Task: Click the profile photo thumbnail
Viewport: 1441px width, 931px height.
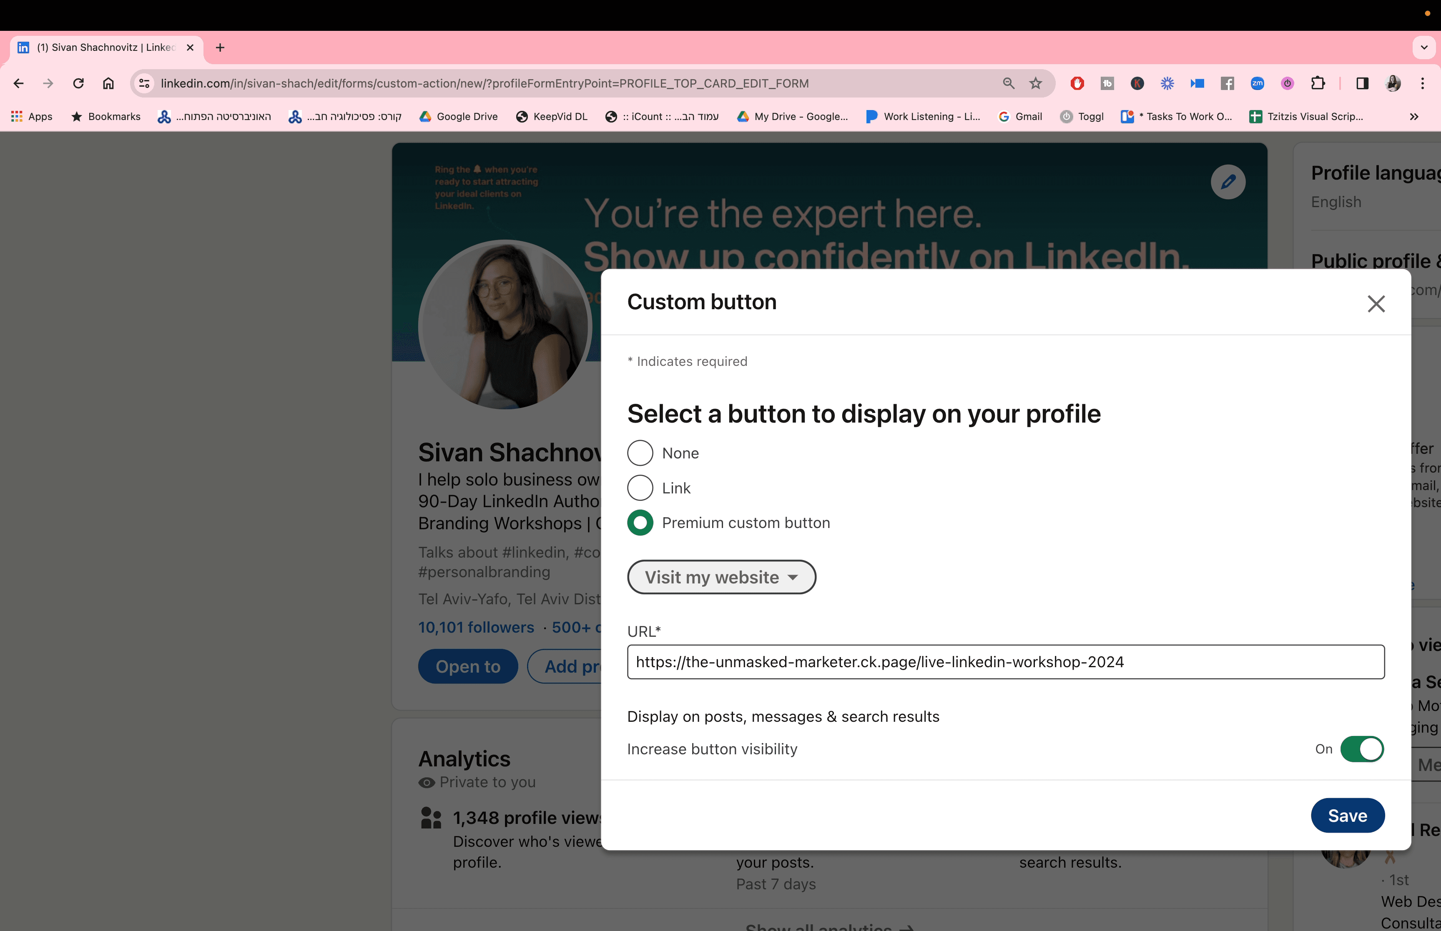Action: [x=505, y=325]
